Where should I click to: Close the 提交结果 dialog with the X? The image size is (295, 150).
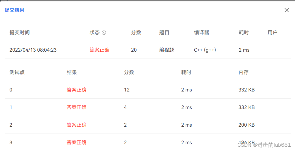(x=287, y=10)
